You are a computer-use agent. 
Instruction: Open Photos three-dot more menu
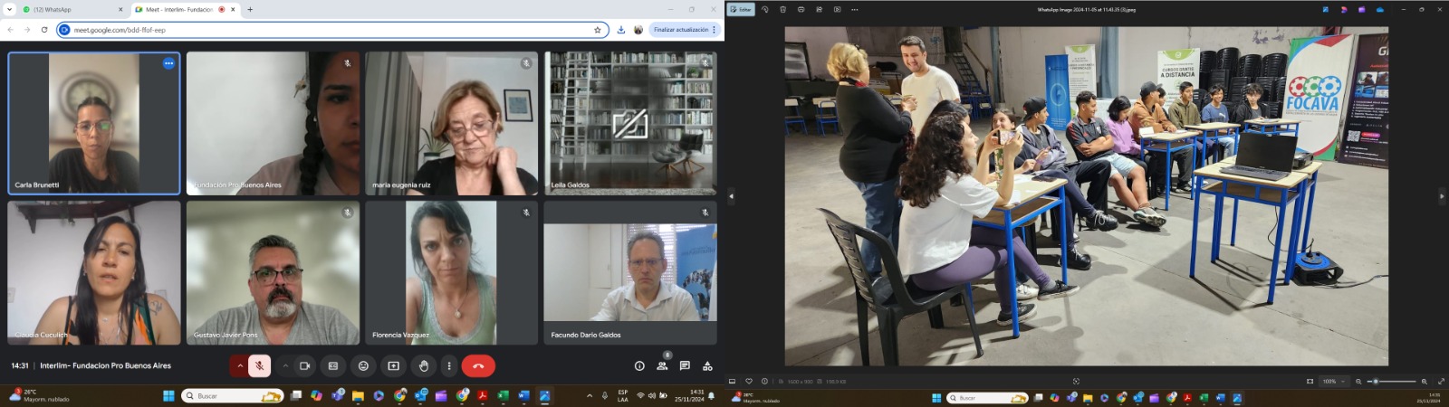point(854,9)
